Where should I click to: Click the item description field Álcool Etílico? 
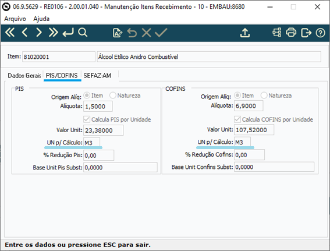[x=209, y=57]
